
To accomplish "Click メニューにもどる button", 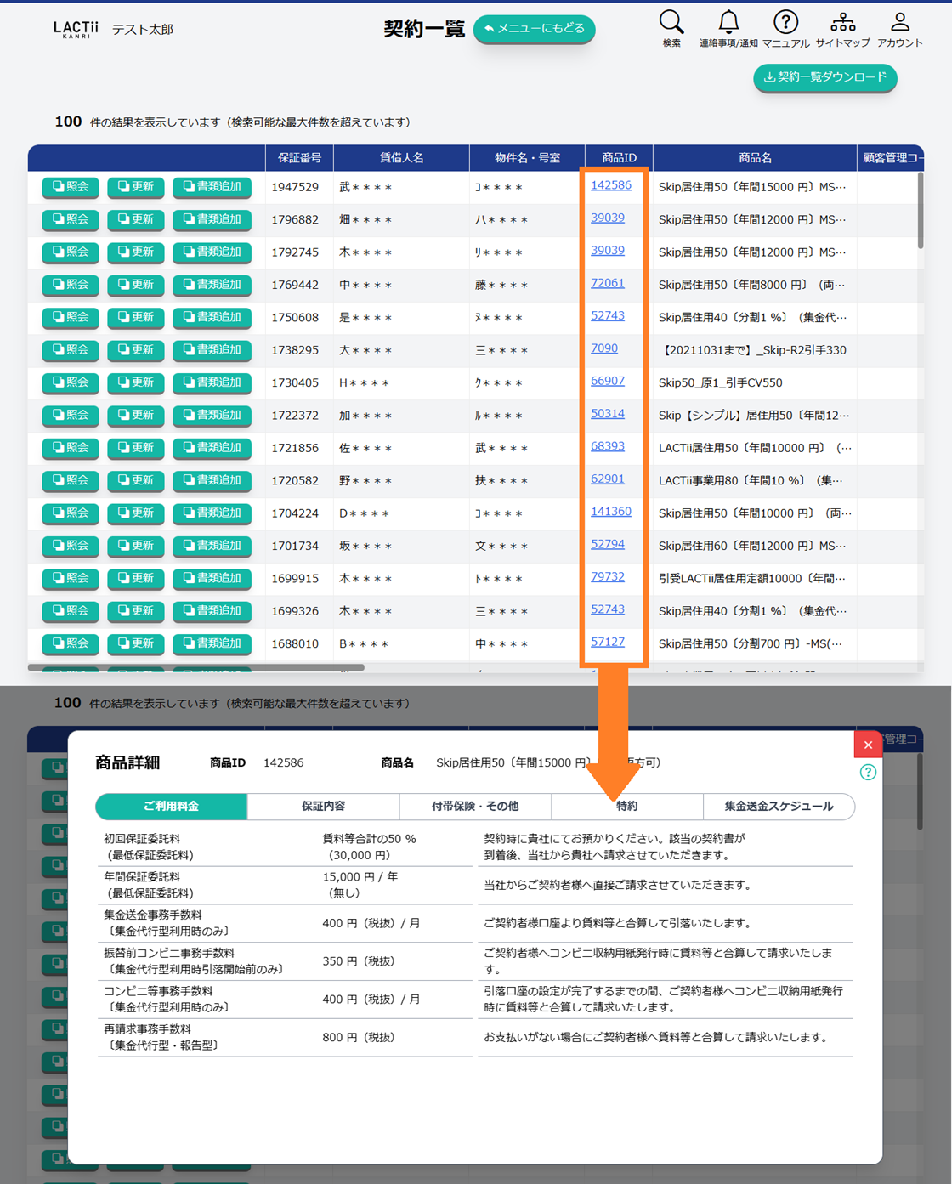I will [x=535, y=29].
